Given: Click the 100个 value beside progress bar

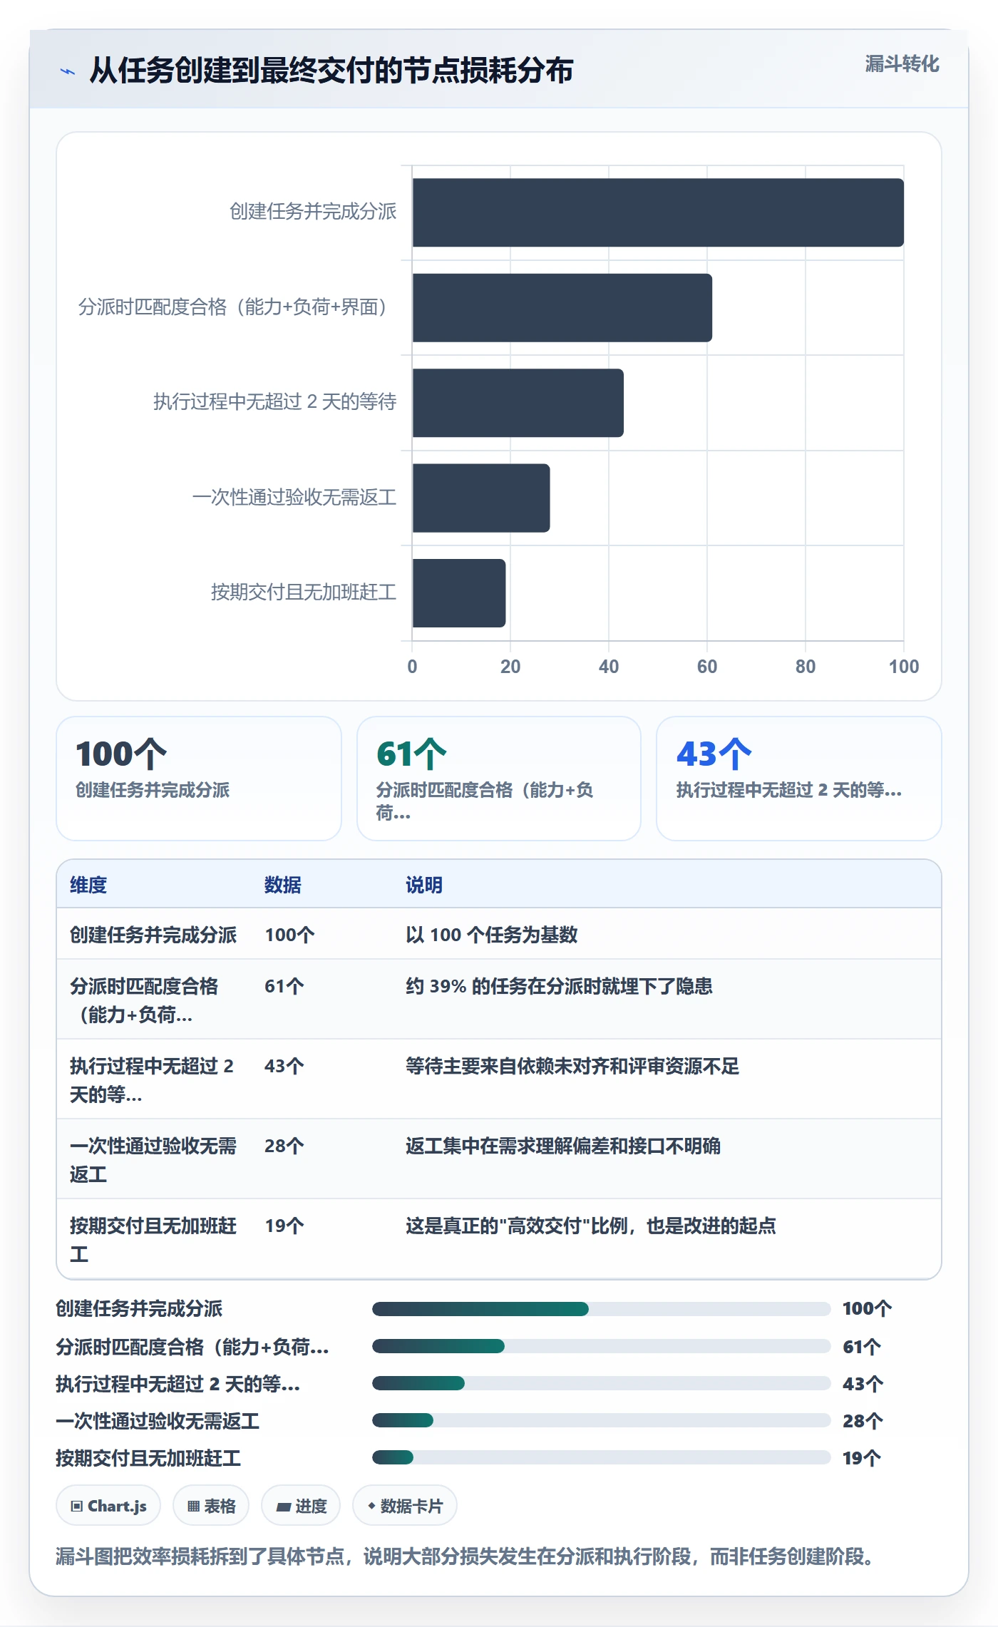Looking at the screenshot, I should pyautogui.click(x=867, y=1308).
